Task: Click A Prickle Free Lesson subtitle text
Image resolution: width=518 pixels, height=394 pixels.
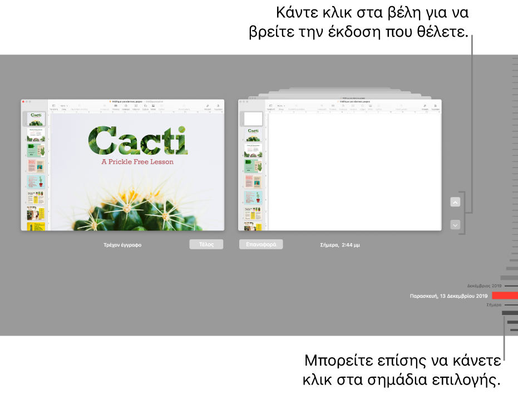Action: point(137,161)
